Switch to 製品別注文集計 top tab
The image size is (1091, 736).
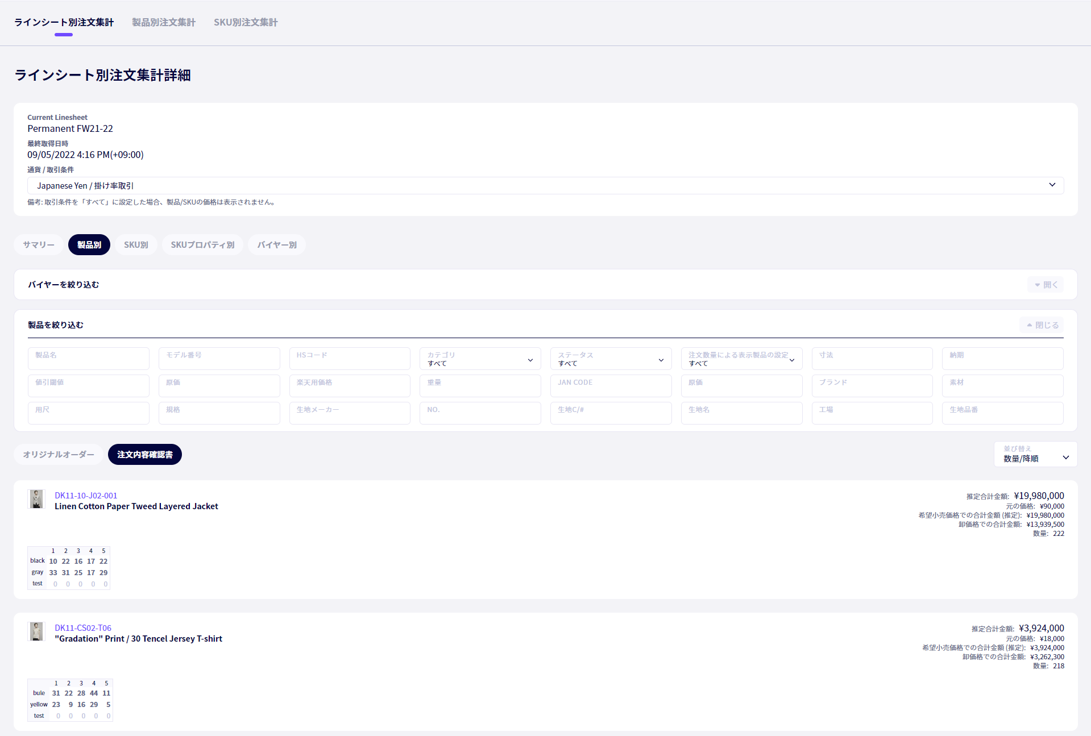[x=164, y=23]
